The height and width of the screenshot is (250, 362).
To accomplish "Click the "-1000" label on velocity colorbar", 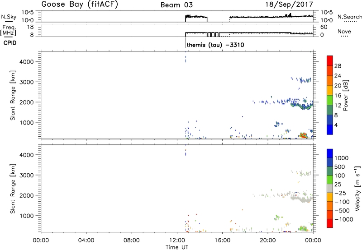I will pos(343,219).
